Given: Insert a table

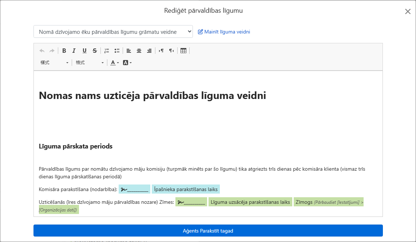Looking at the screenshot, I should pyautogui.click(x=183, y=51).
